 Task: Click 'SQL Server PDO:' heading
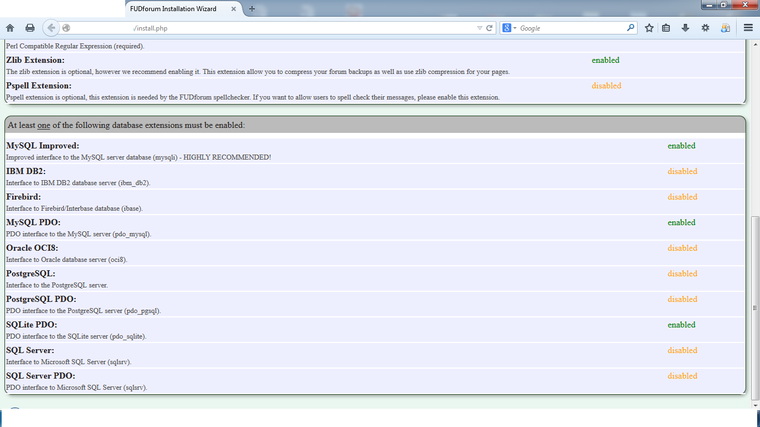click(x=41, y=376)
